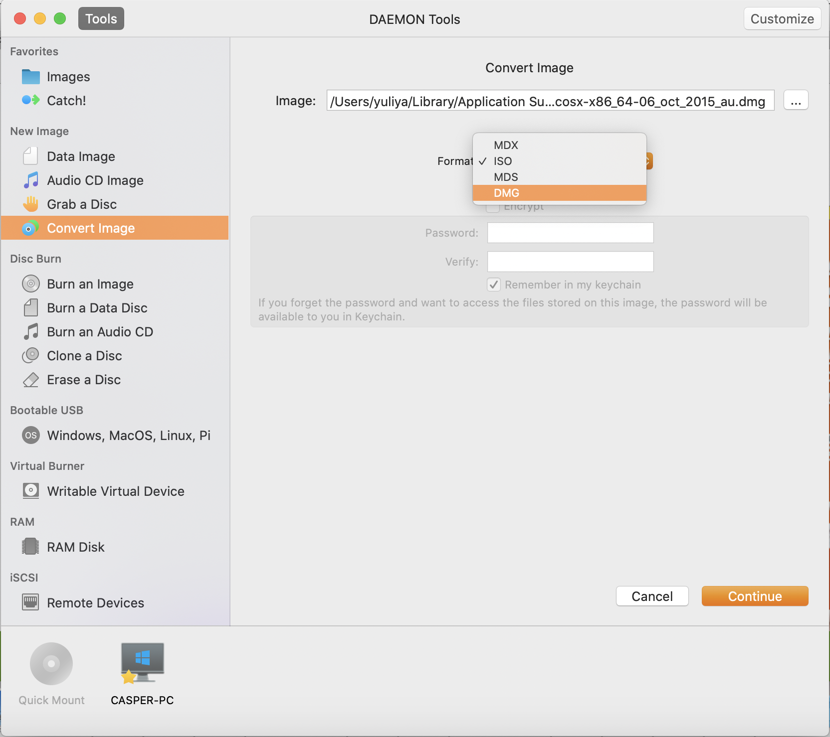Select the highlighted DMG format option
This screenshot has height=737, width=830.
pos(559,193)
